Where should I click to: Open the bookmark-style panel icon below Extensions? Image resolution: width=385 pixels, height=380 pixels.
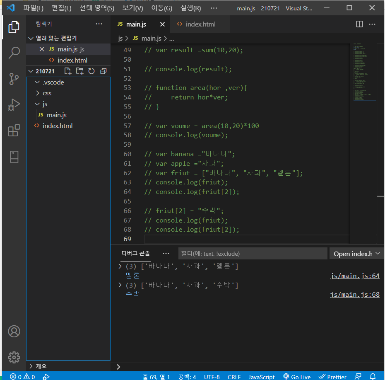coord(14,157)
